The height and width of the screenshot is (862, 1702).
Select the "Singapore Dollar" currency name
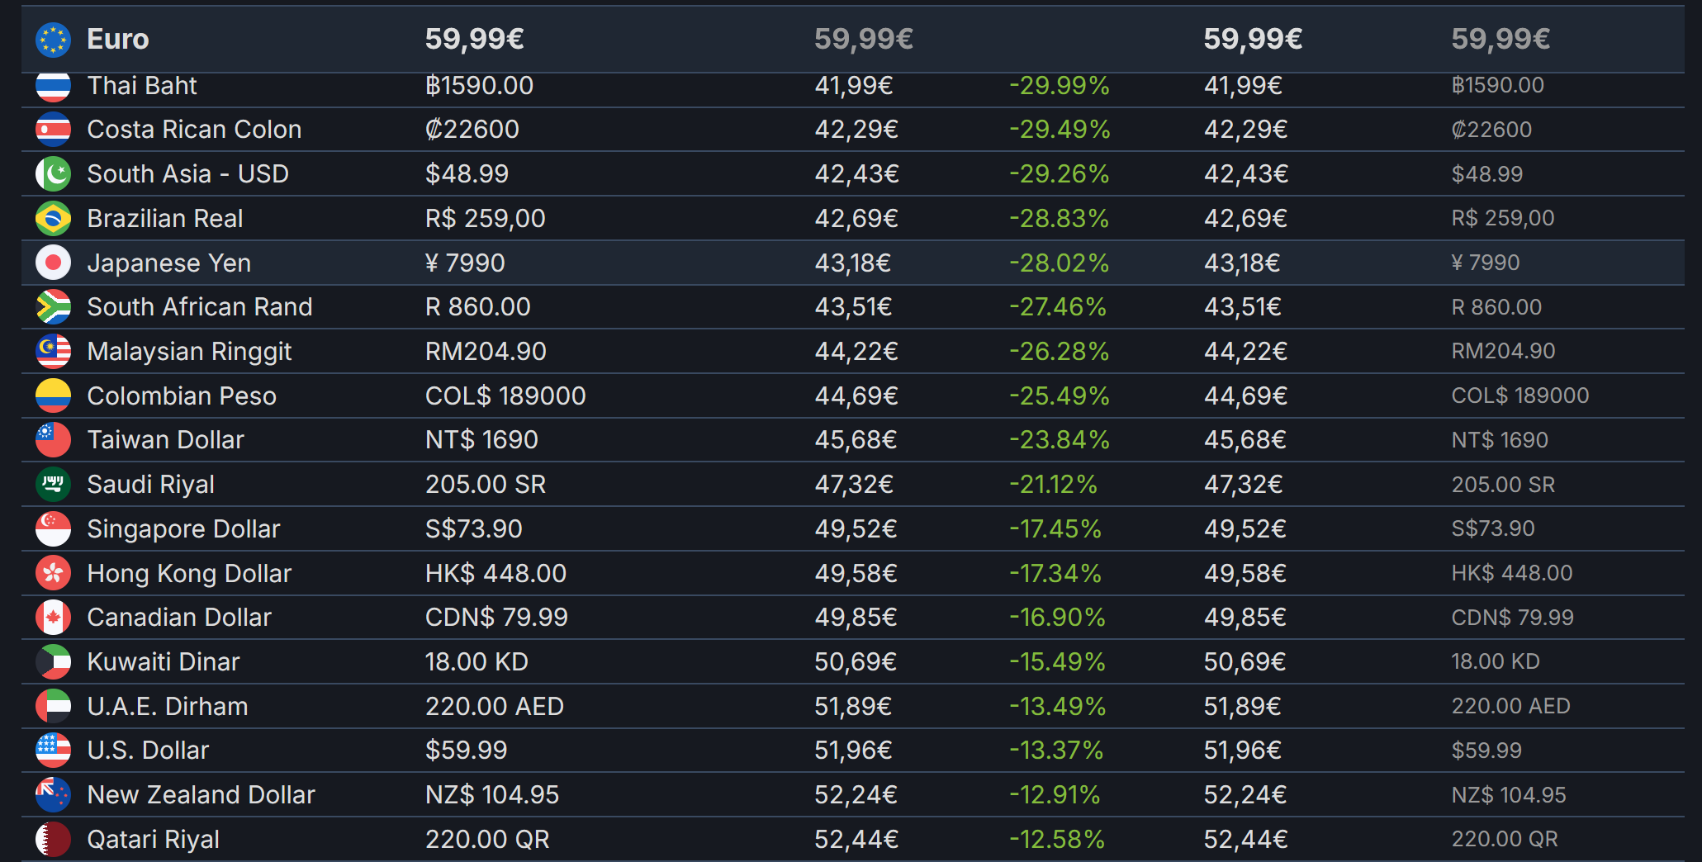(183, 529)
